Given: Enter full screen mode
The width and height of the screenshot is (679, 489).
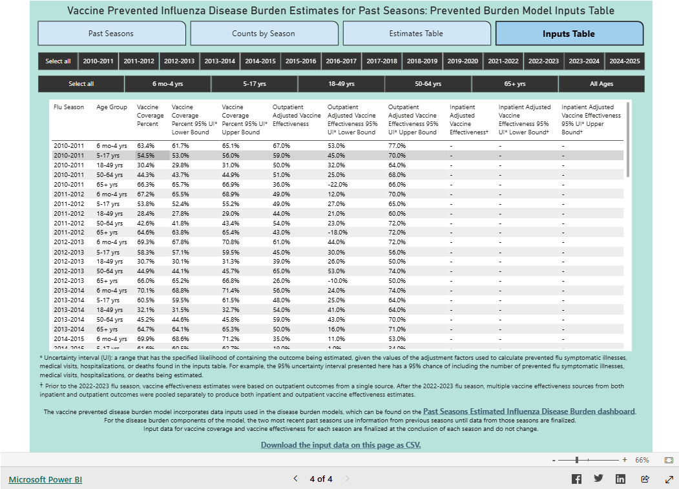Looking at the screenshot, I should pyautogui.click(x=669, y=478).
